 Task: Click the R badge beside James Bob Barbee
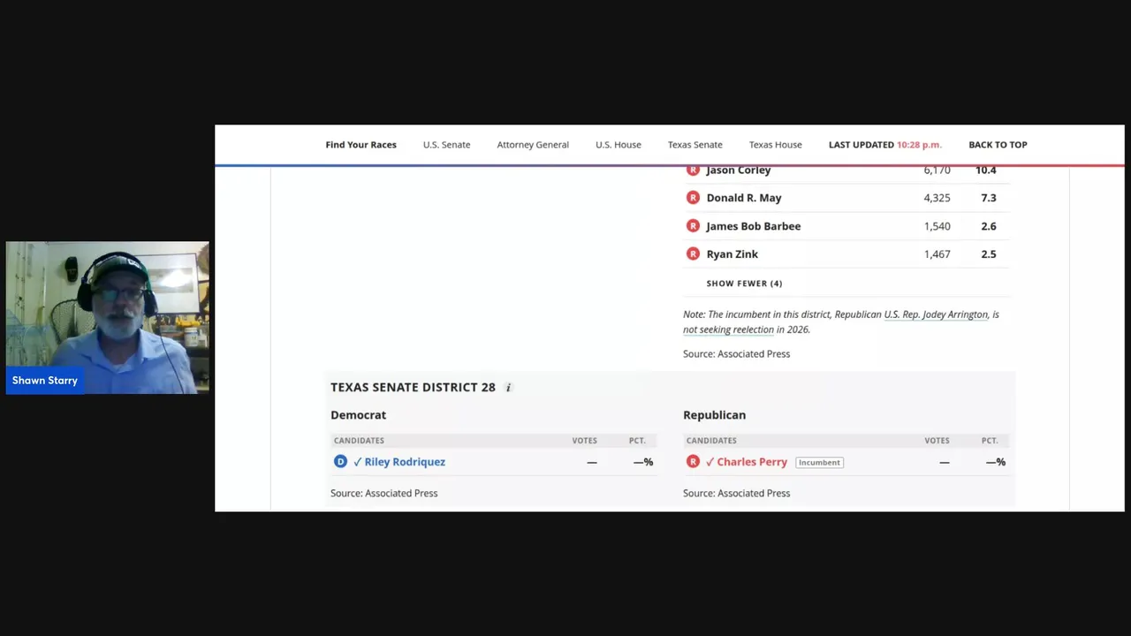tap(693, 226)
